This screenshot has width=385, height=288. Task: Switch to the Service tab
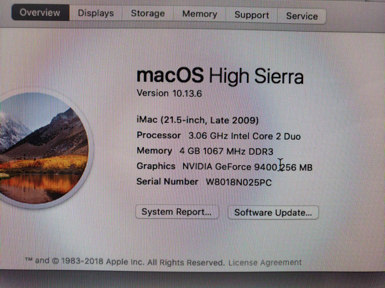click(x=302, y=16)
